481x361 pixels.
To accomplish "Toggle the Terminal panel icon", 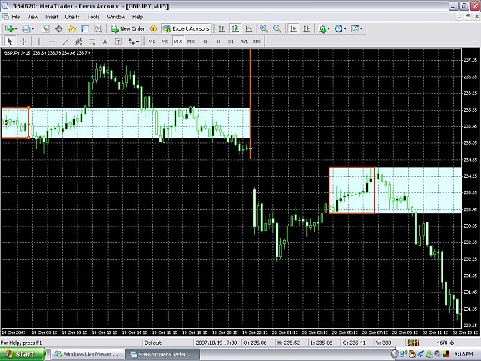I will pos(85,28).
